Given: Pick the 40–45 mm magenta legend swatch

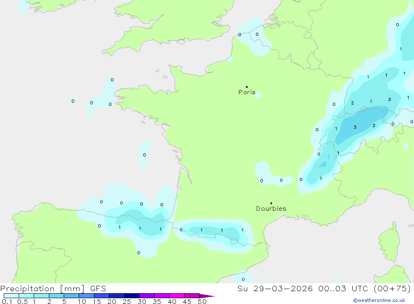Looking at the screenshot, I should (x=177, y=296).
